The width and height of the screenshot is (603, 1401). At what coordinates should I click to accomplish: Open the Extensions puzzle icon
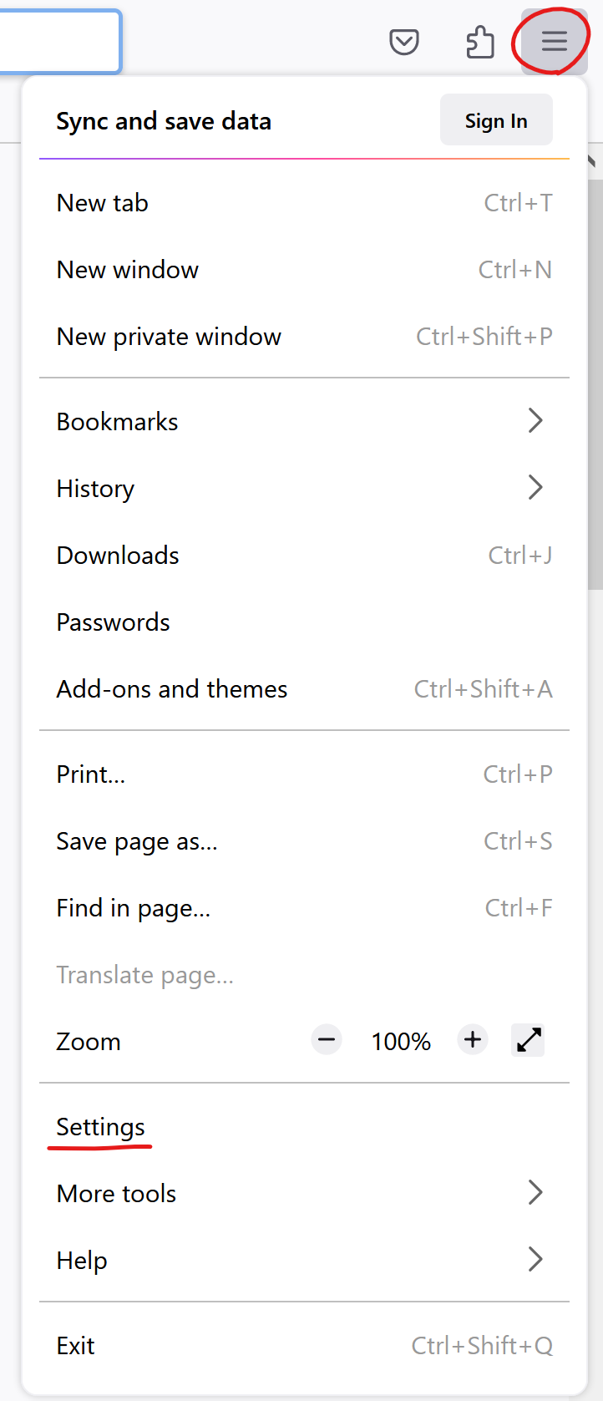click(x=479, y=41)
